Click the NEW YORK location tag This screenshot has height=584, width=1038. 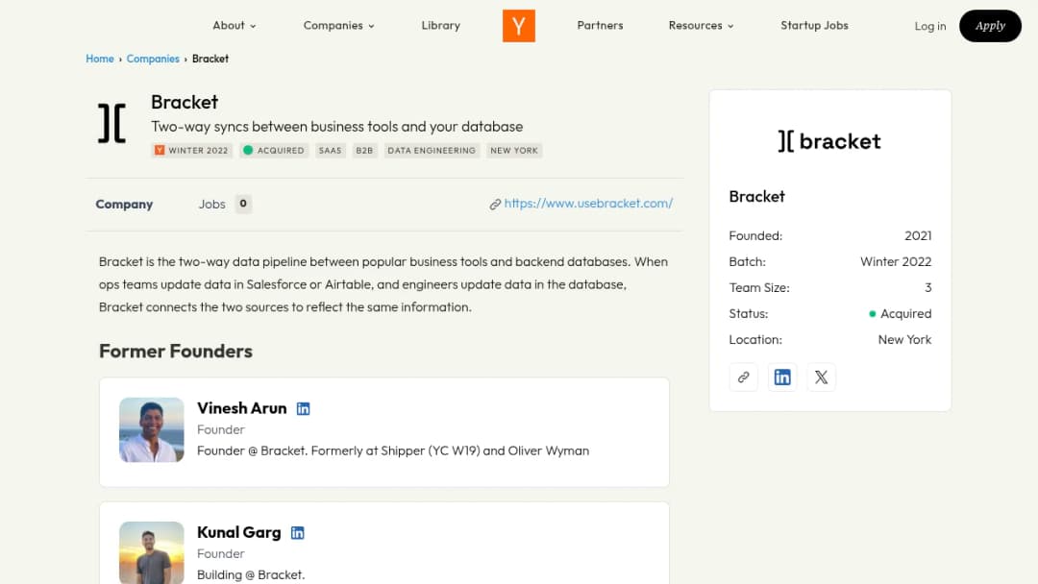(x=514, y=151)
